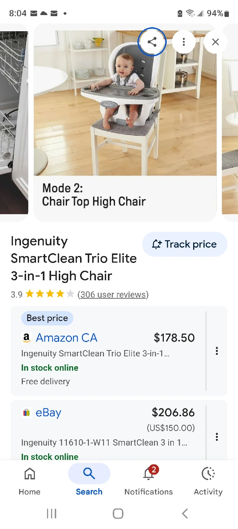Viewport: 238px width, 529px height.
Task: Open Android recent apps button
Action: [51, 513]
